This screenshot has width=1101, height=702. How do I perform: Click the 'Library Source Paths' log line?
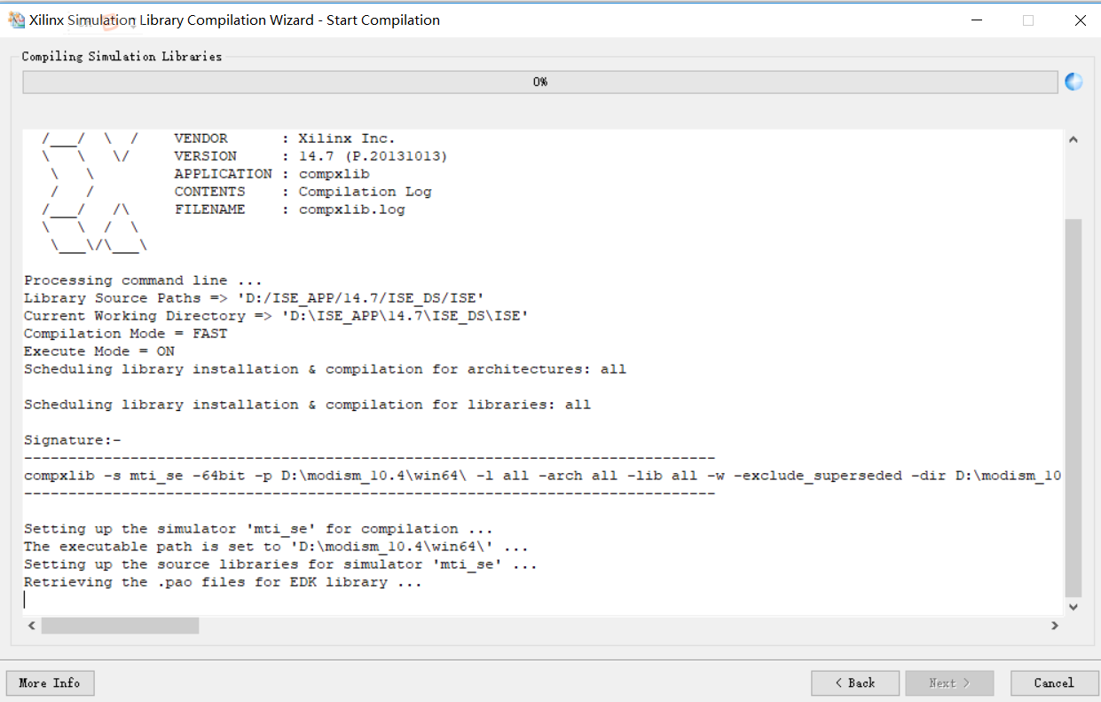coord(254,298)
